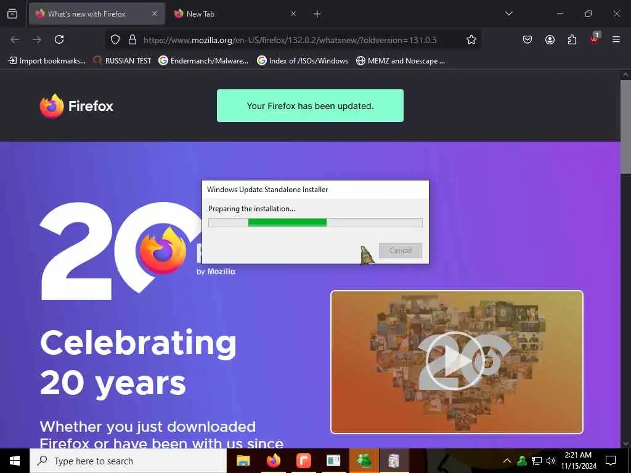
Task: Switch to the New Tab tab
Action: click(x=235, y=14)
